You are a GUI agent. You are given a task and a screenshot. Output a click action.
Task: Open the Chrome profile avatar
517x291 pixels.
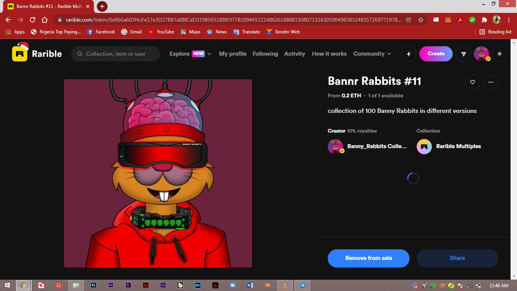(496, 20)
